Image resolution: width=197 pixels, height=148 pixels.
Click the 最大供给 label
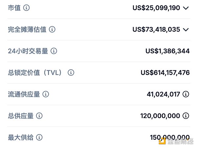21,137
